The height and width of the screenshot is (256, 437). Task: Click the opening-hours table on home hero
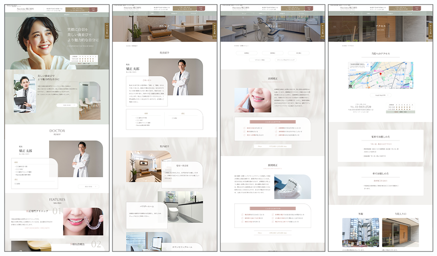point(84,60)
